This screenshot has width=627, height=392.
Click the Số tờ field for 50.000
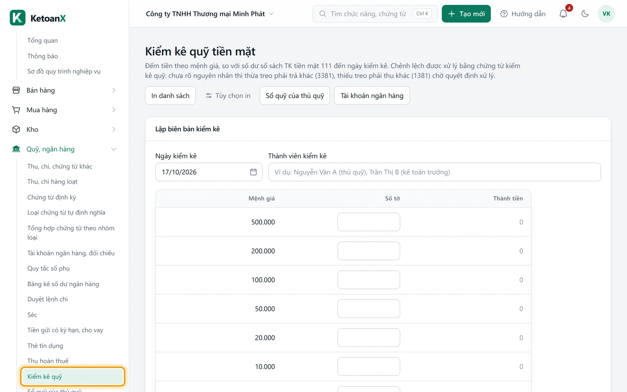[x=369, y=309]
